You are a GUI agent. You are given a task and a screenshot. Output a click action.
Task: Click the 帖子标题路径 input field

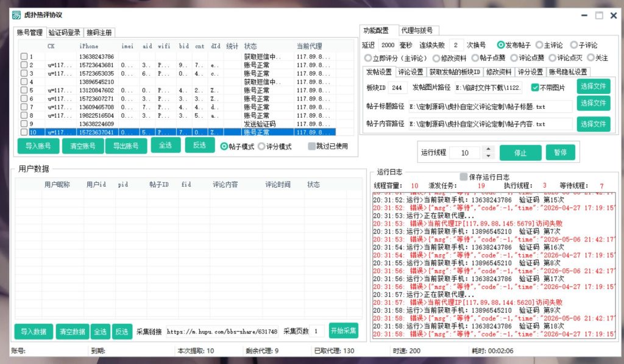point(491,107)
